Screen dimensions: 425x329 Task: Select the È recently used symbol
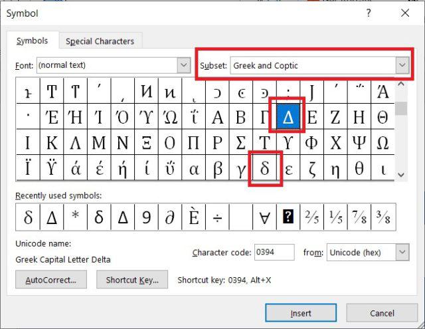pyautogui.click(x=193, y=217)
